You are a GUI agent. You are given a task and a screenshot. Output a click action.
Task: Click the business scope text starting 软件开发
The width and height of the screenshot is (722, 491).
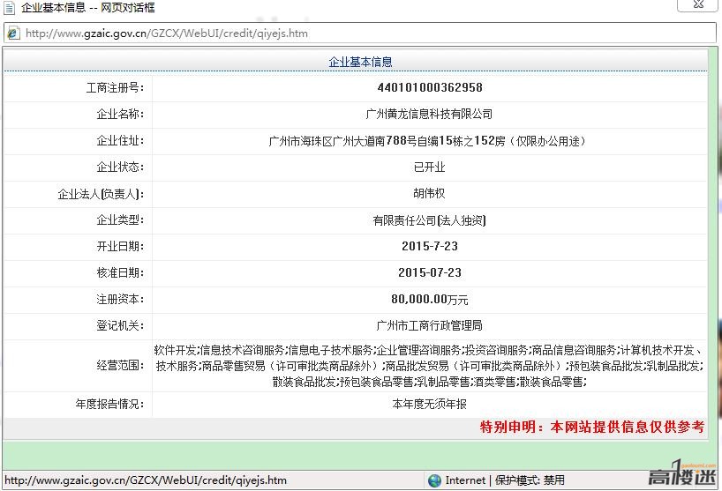429,366
